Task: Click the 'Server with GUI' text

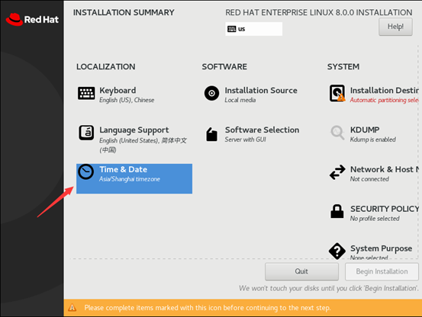Action: pos(245,139)
